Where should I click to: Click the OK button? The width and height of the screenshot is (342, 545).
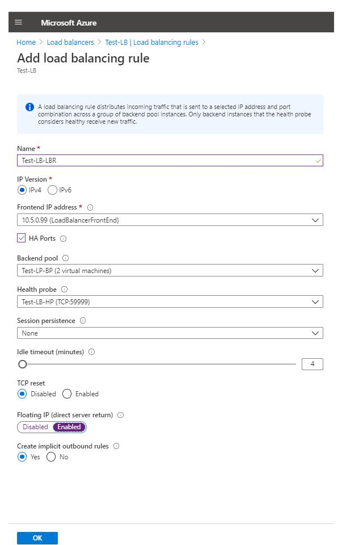(37, 538)
